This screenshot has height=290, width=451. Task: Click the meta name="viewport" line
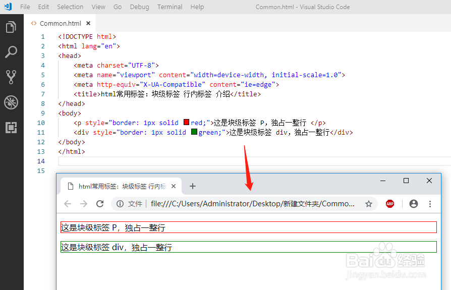(209, 75)
